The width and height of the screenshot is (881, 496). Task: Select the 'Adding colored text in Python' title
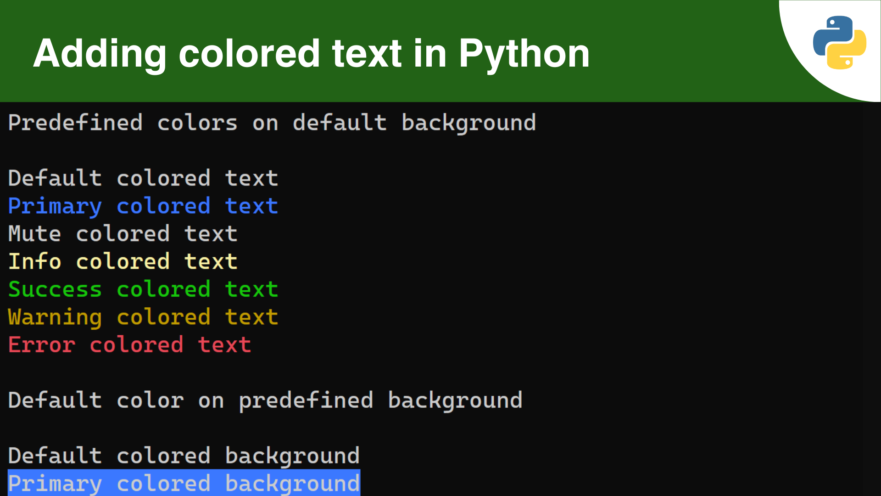pos(312,52)
